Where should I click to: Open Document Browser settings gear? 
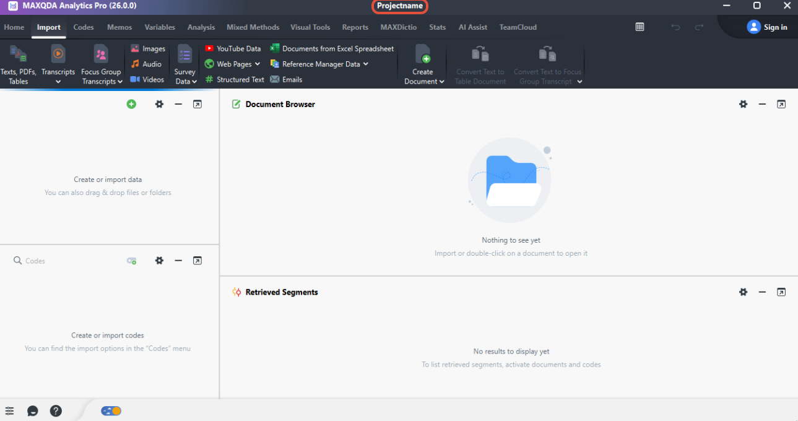coord(744,105)
